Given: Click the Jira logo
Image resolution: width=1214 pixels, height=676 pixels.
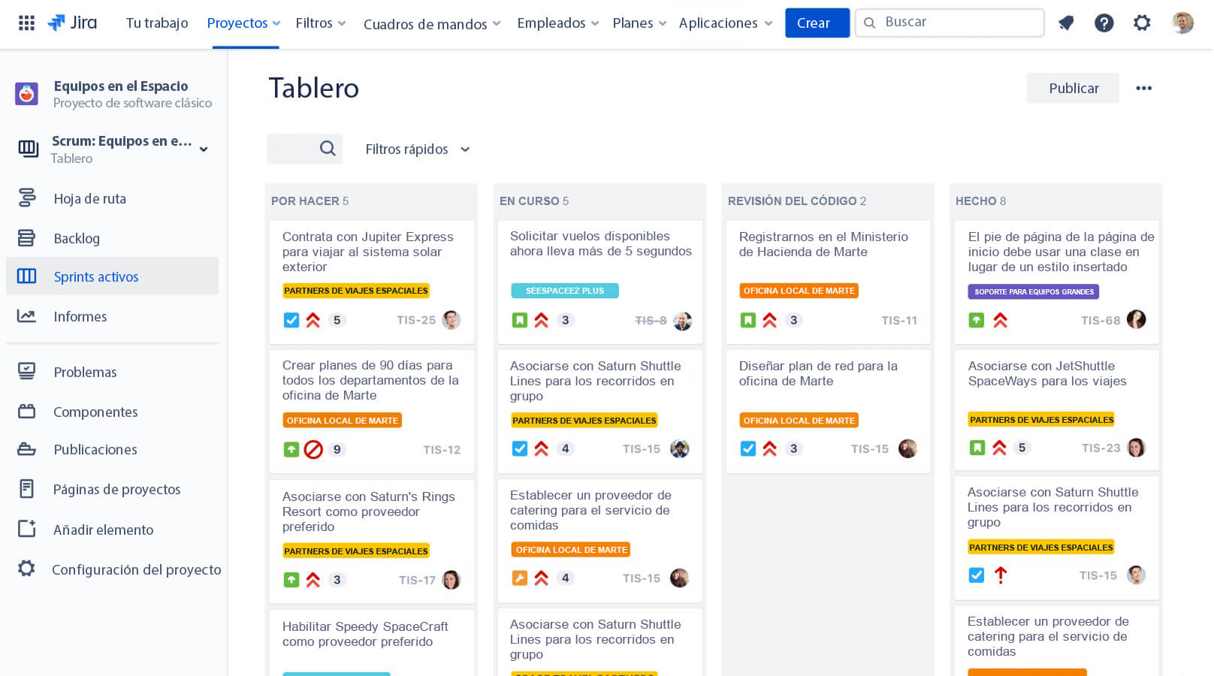Looking at the screenshot, I should 72,23.
